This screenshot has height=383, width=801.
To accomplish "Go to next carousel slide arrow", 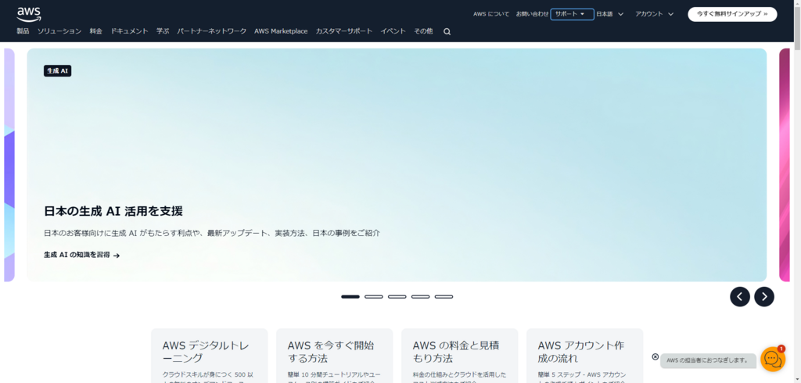I will click(764, 297).
